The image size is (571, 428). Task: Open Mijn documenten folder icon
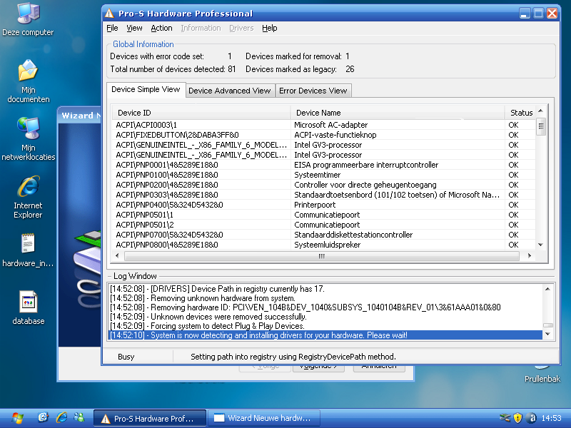point(28,81)
